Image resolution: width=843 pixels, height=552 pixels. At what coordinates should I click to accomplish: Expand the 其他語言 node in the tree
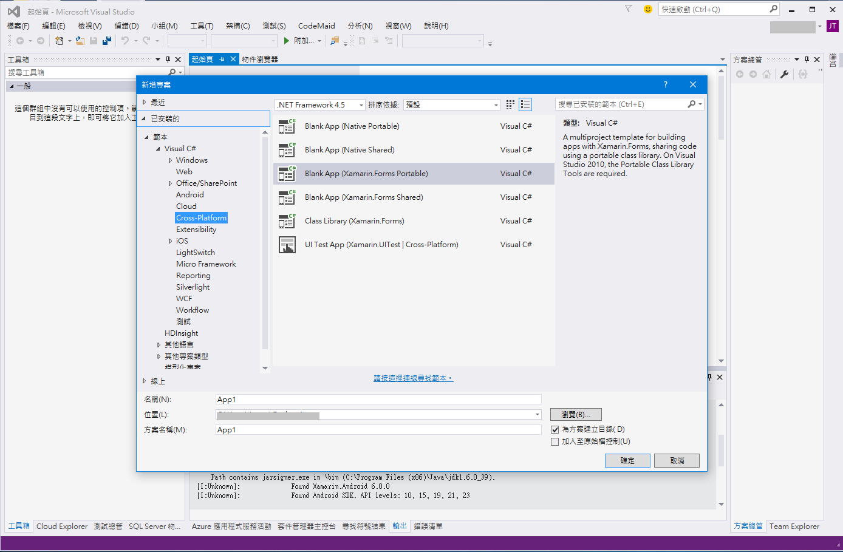coord(159,345)
